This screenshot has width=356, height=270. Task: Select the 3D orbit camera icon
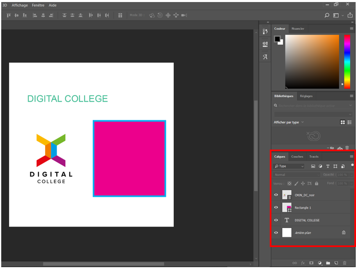(152, 15)
